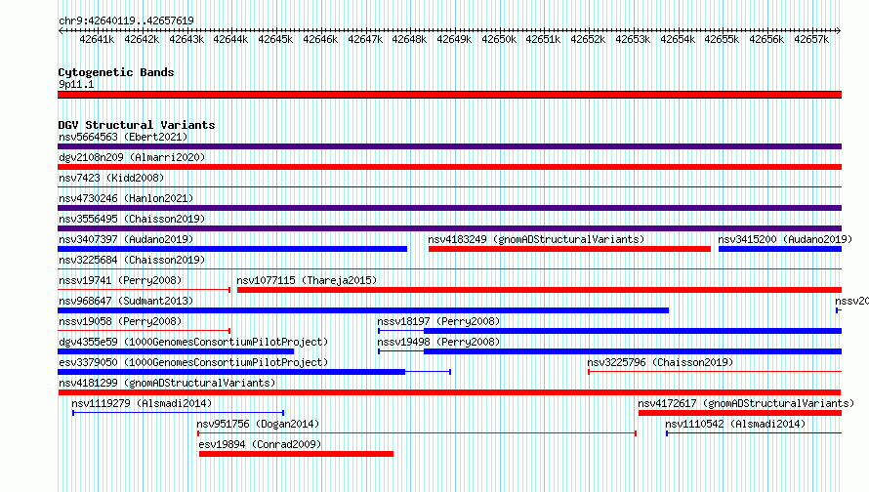
Task: Click the 9p11.1 cytogenetic band bar
Action: (x=449, y=95)
